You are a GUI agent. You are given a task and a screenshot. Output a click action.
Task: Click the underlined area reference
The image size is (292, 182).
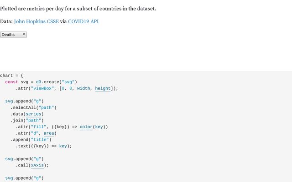(x=49, y=133)
